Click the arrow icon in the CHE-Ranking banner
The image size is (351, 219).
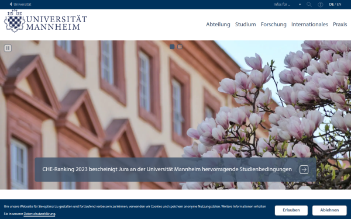304,169
